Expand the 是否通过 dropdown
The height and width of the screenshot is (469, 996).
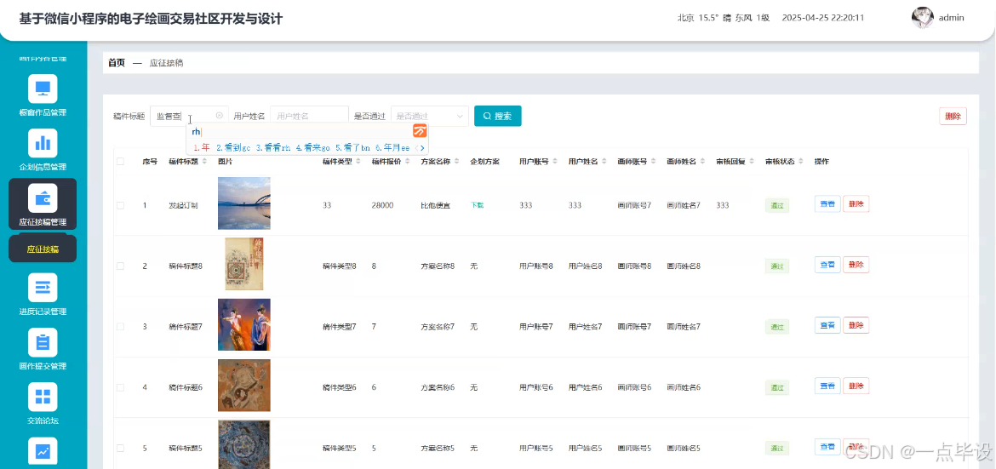click(429, 116)
